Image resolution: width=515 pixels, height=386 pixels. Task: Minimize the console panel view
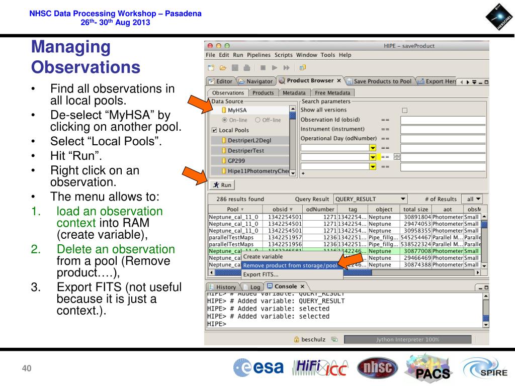[x=480, y=288]
